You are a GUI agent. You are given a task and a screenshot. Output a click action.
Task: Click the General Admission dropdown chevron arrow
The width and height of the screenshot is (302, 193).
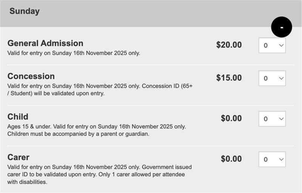pyautogui.click(x=280, y=45)
